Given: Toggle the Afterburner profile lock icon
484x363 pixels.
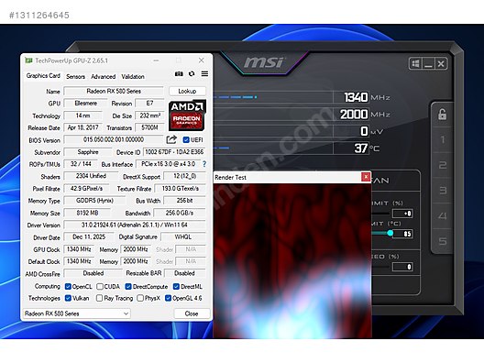Looking at the screenshot, I should click(x=443, y=115).
